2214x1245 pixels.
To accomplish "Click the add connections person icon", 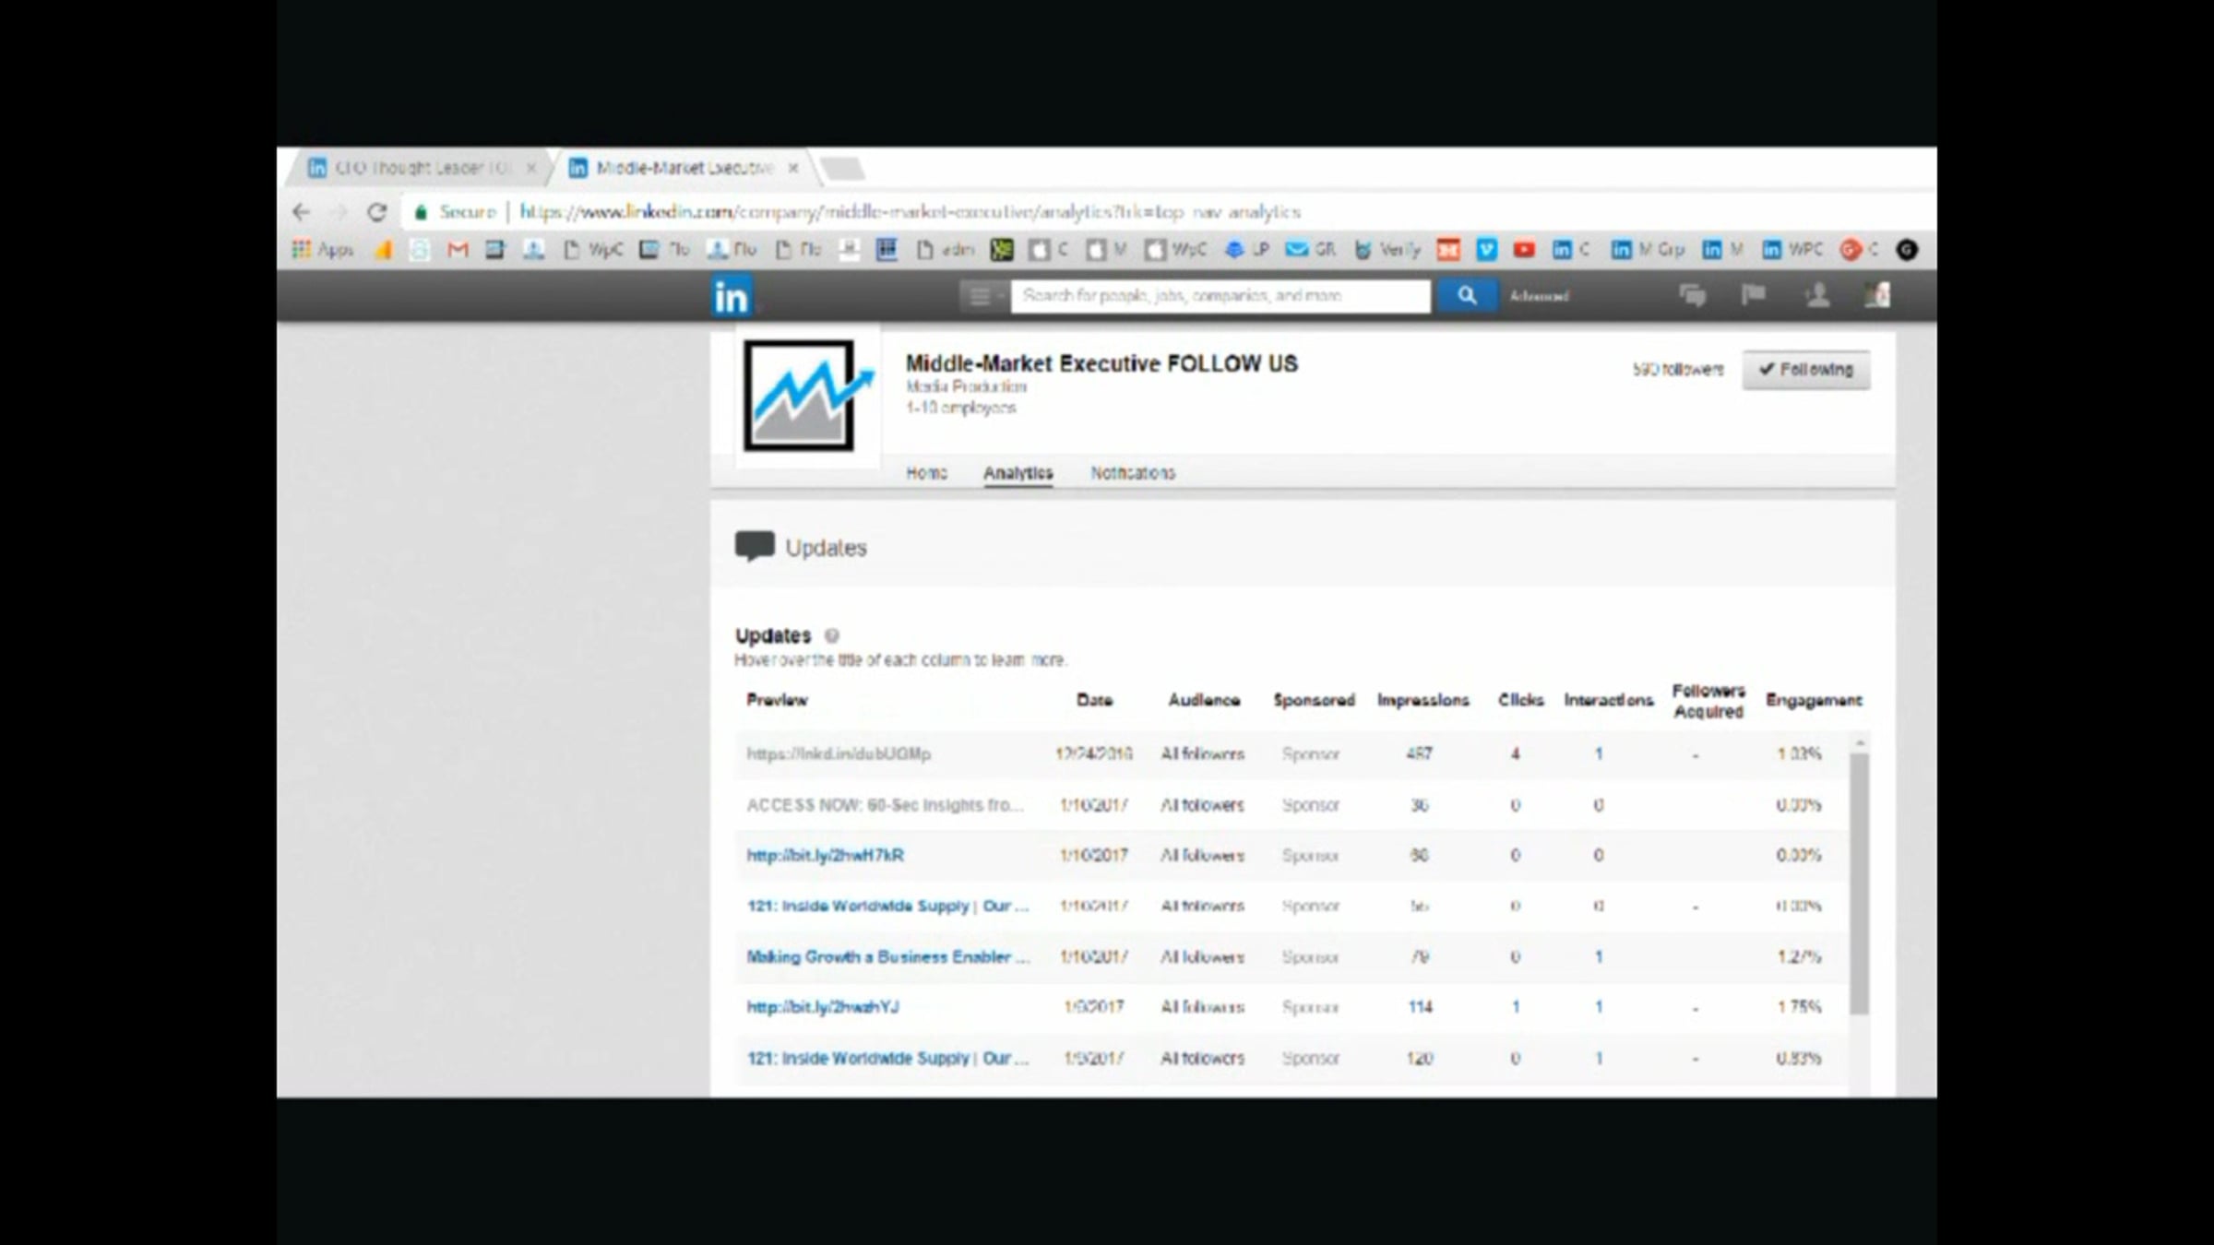I will click(x=1816, y=296).
